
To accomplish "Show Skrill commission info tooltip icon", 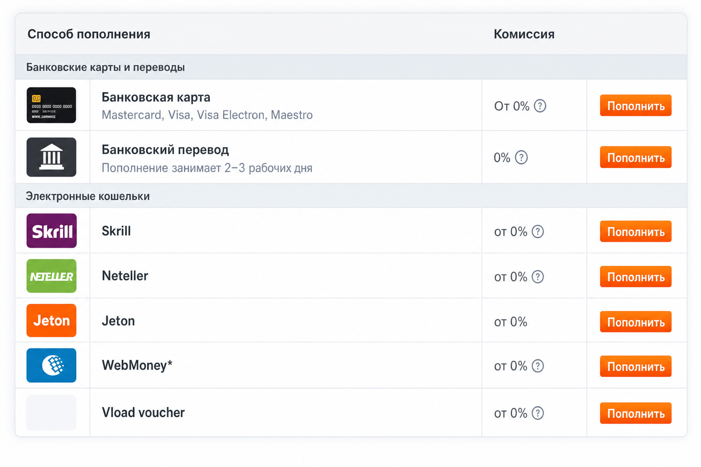I will 538,232.
